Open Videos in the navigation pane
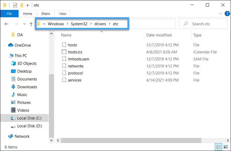Viewport: 231px width, 151px height. pyautogui.click(x=23, y=110)
